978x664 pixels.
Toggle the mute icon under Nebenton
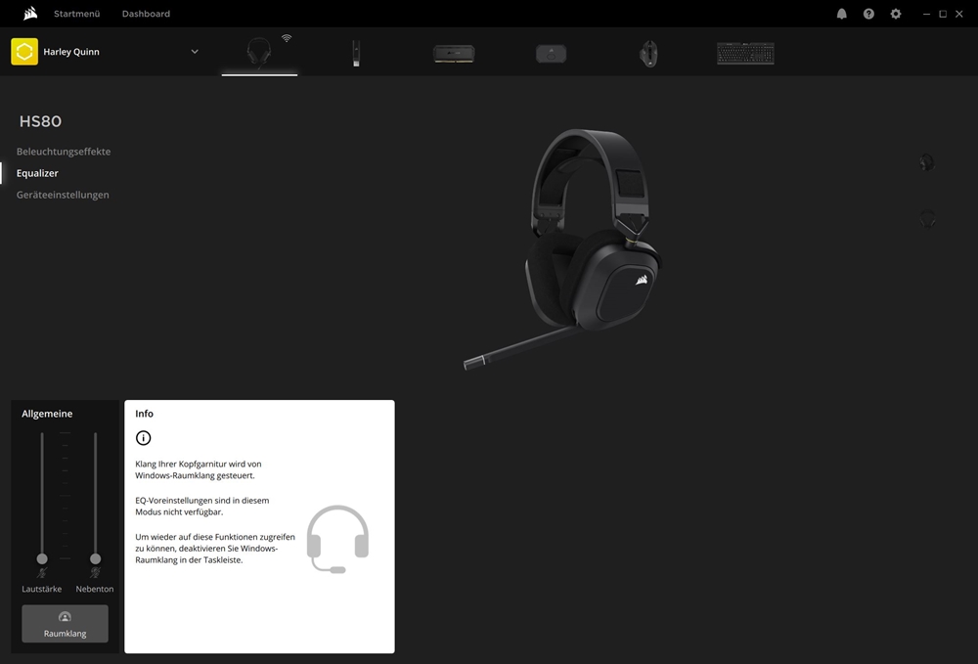tap(96, 572)
